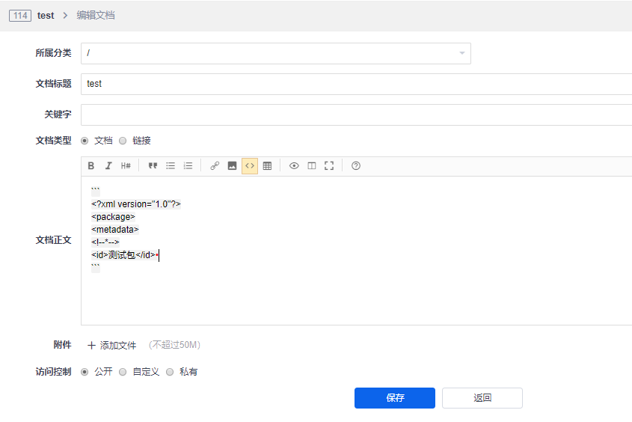
Task: Click the 关键字 keyword input field
Action: click(x=356, y=114)
